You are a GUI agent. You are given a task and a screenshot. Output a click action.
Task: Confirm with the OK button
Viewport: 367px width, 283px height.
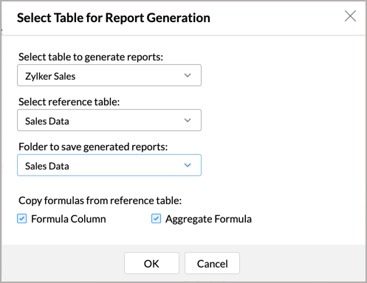(151, 263)
